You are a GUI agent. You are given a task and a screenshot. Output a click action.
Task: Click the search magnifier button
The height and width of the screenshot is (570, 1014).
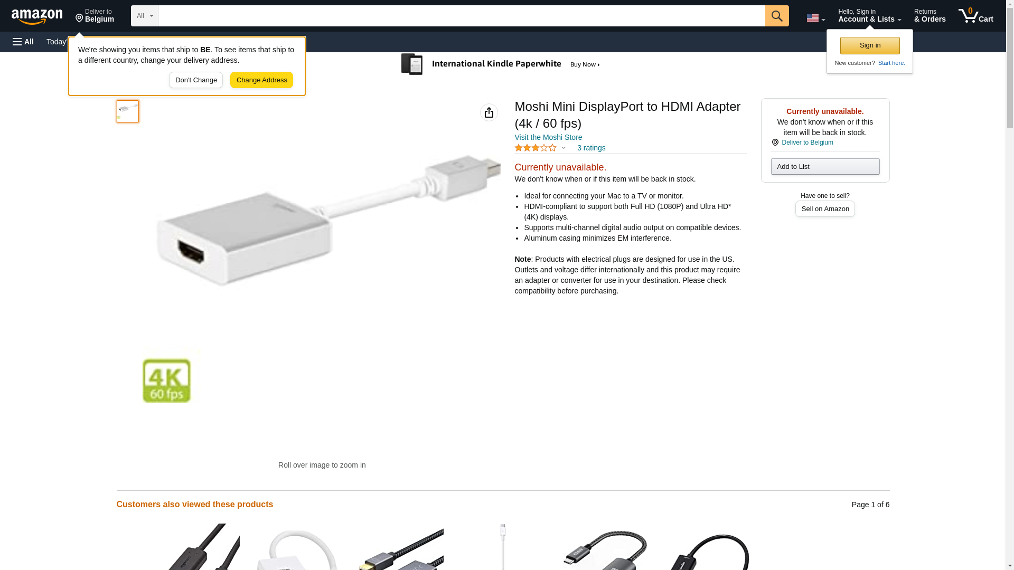tap(776, 16)
